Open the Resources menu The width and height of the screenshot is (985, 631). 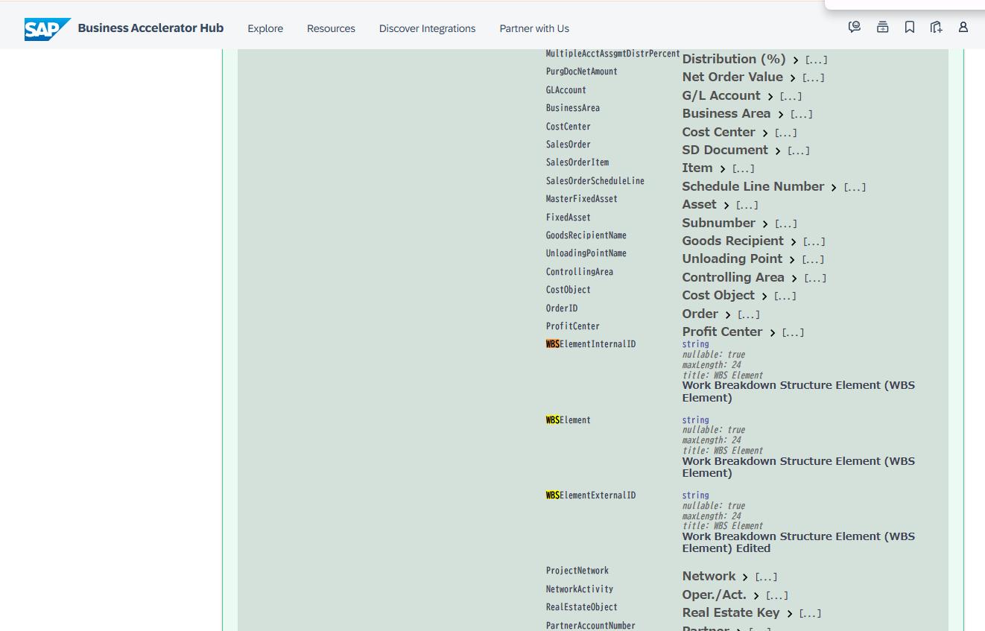pyautogui.click(x=331, y=28)
